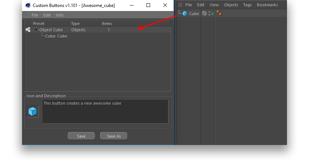The height and width of the screenshot is (167, 309).
Task: Open the View menu
Action: click(214, 5)
